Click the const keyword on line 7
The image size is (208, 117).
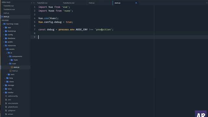[x=42, y=30]
